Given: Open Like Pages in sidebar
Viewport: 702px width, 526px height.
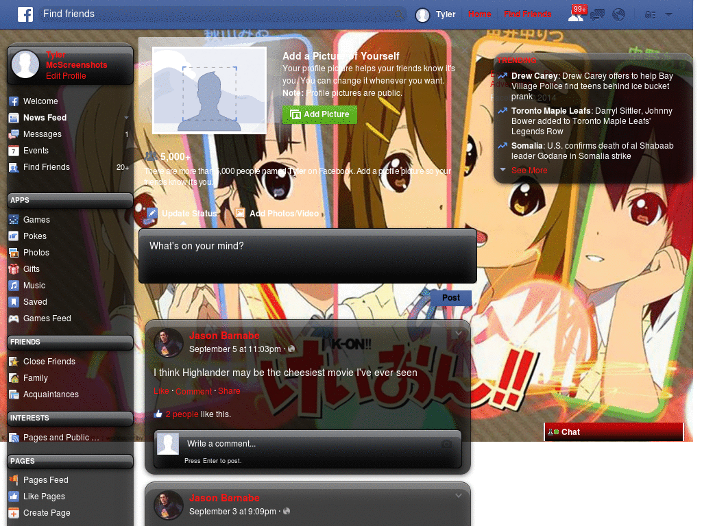Looking at the screenshot, I should (x=44, y=497).
